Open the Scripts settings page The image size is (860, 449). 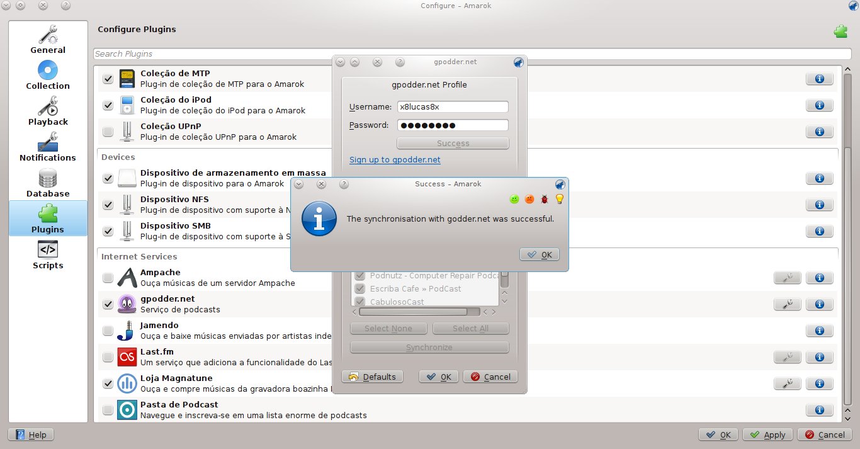pos(48,254)
